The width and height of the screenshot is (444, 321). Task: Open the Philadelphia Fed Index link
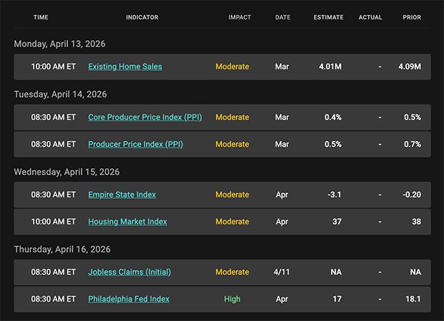point(129,299)
